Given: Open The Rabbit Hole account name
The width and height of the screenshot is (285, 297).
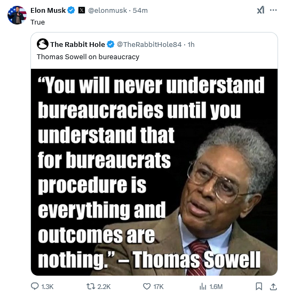Looking at the screenshot, I should [x=77, y=44].
